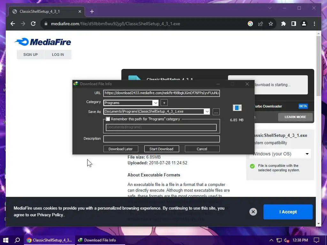Click the Chrome address bar URL
Image resolution: width=327 pixels, height=245 pixels.
(116, 24)
